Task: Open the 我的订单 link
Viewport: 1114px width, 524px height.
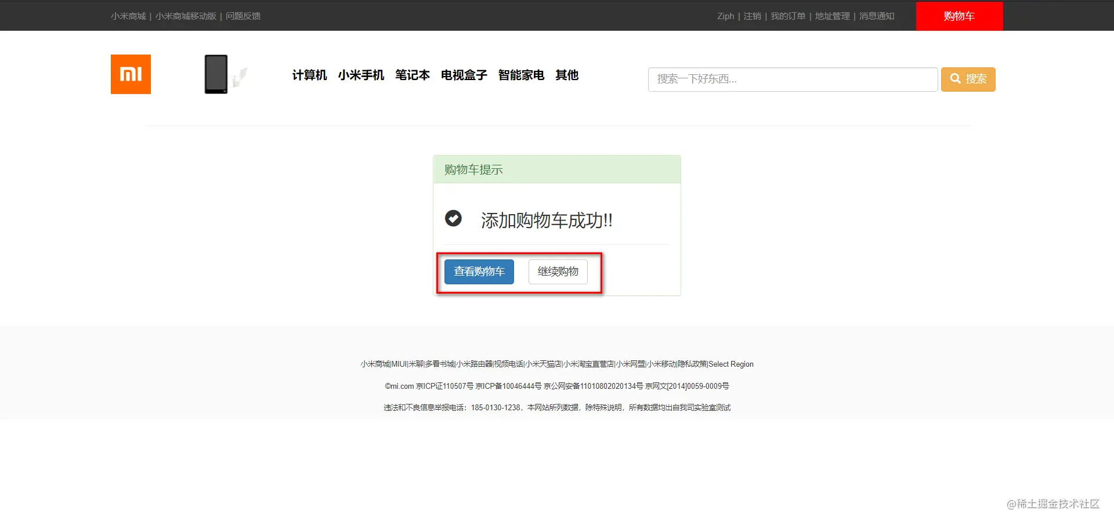Action: tap(788, 16)
